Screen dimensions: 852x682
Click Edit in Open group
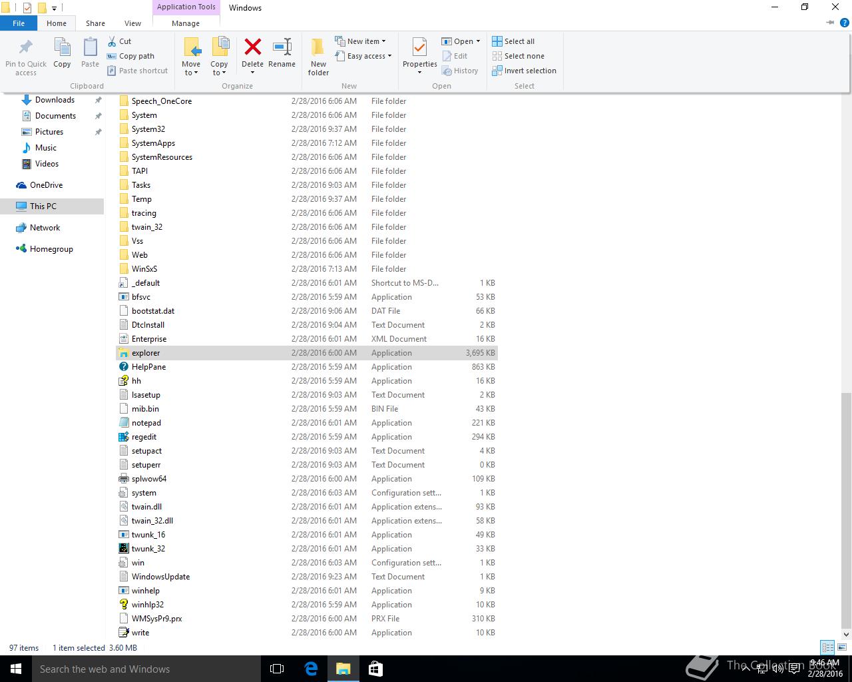(455, 56)
